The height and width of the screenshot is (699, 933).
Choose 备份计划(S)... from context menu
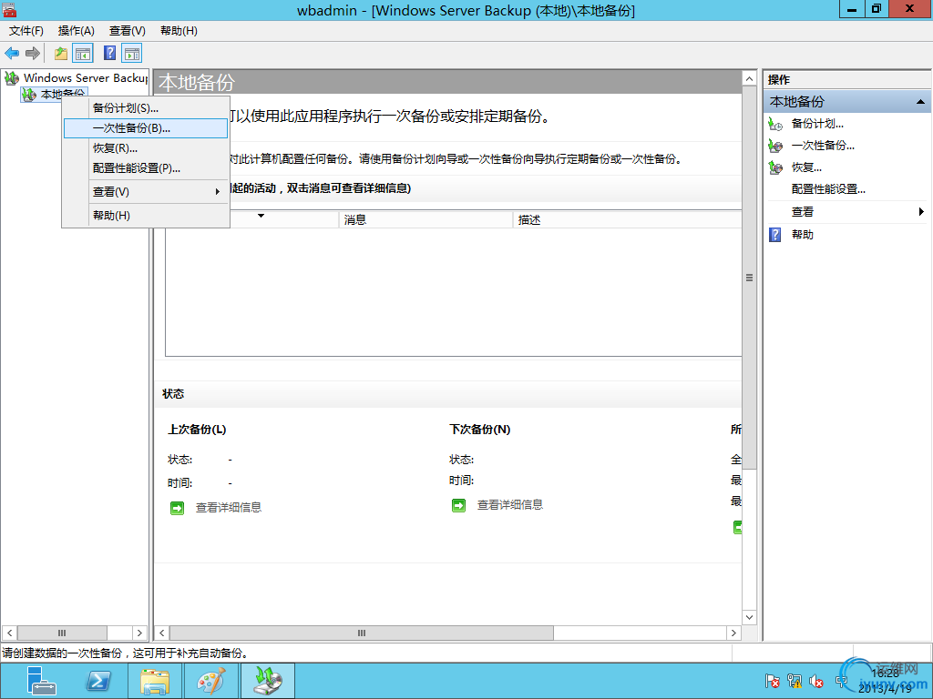[x=146, y=108]
